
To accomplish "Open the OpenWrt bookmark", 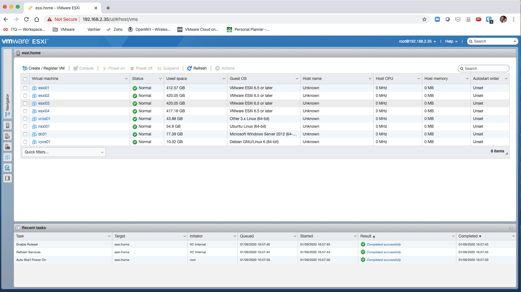I will click(149, 30).
